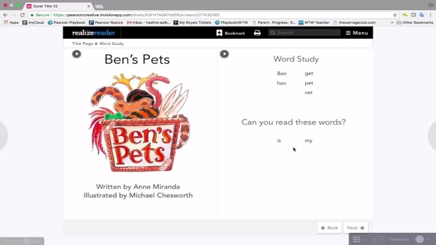Click the Secure lock indicator
This screenshot has height=245, width=436.
pos(40,15)
